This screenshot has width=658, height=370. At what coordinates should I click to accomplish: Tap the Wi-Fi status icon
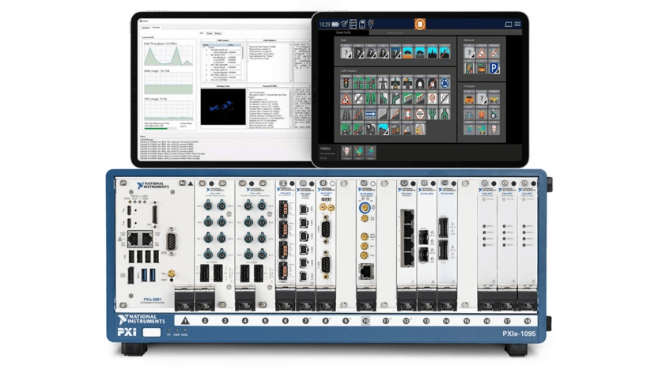click(x=345, y=24)
